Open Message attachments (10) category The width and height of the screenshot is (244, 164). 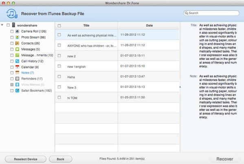(x=37, y=55)
